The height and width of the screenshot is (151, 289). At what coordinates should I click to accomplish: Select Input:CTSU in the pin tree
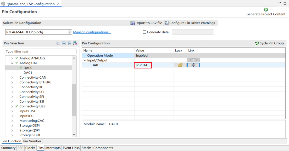(28, 111)
